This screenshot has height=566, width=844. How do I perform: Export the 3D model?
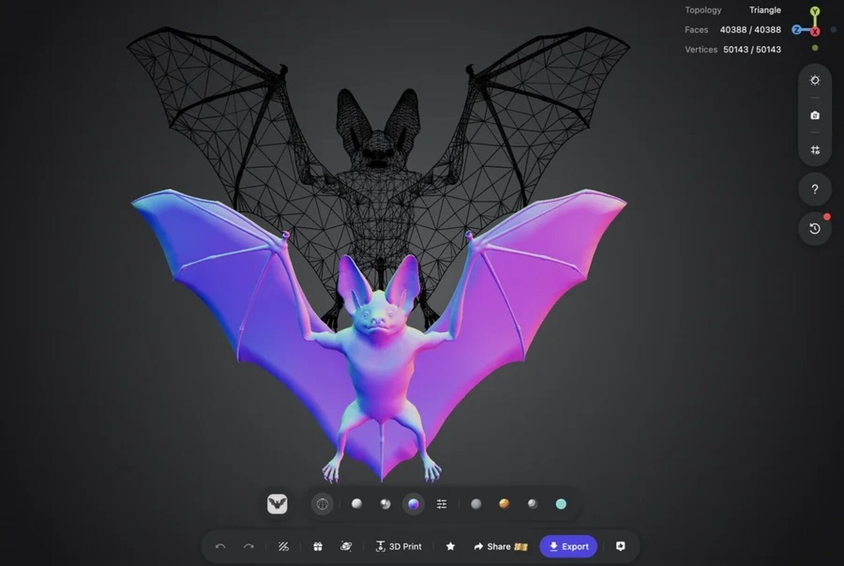[568, 546]
